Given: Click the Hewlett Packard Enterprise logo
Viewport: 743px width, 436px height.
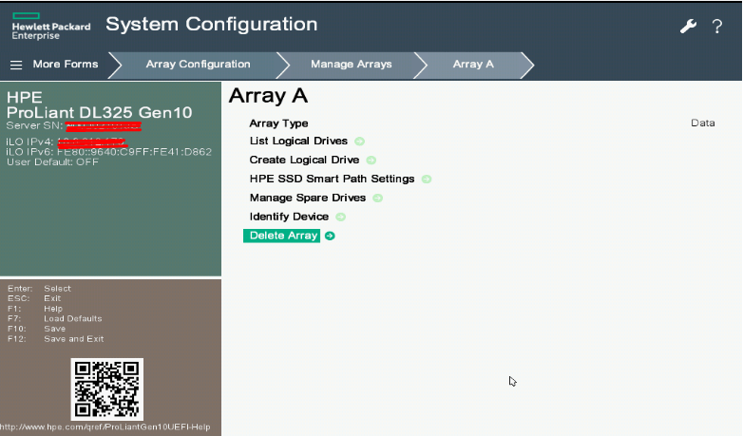Looking at the screenshot, I should pyautogui.click(x=50, y=27).
